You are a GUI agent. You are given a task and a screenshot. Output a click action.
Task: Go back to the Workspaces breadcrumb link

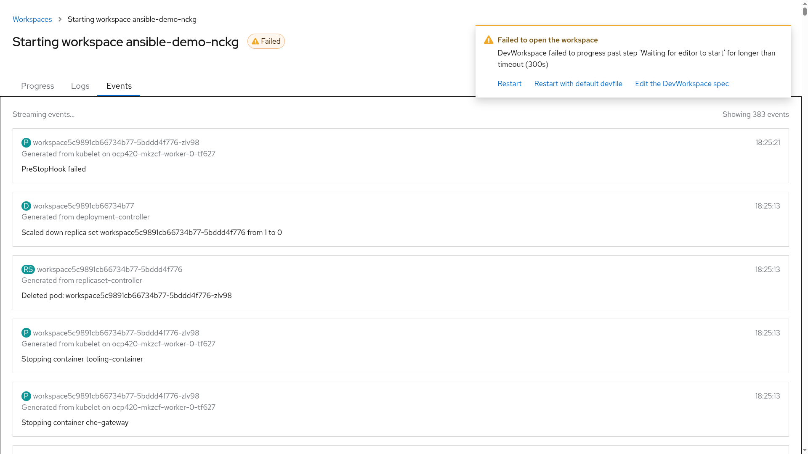tap(32, 19)
